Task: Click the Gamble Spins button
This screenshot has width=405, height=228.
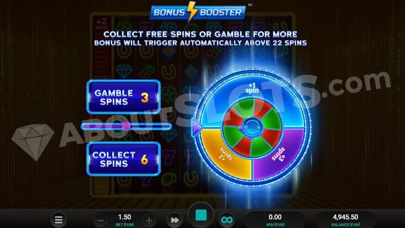Action: (123, 97)
